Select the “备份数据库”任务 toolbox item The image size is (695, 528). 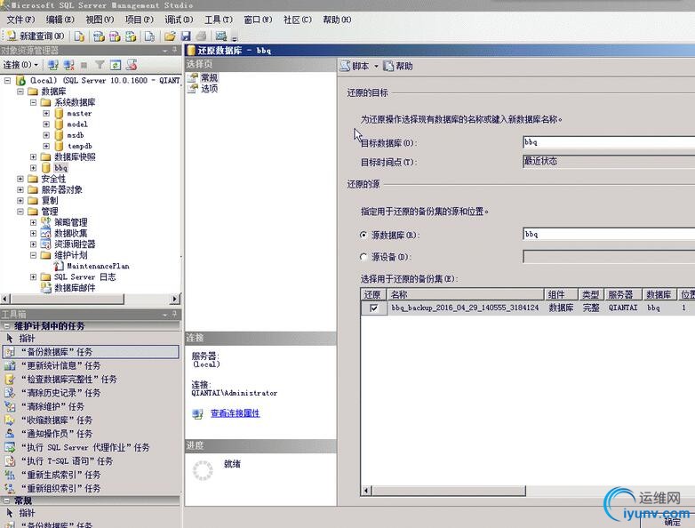(91, 352)
